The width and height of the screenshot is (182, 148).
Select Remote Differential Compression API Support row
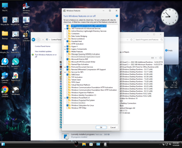[x=88, y=69]
